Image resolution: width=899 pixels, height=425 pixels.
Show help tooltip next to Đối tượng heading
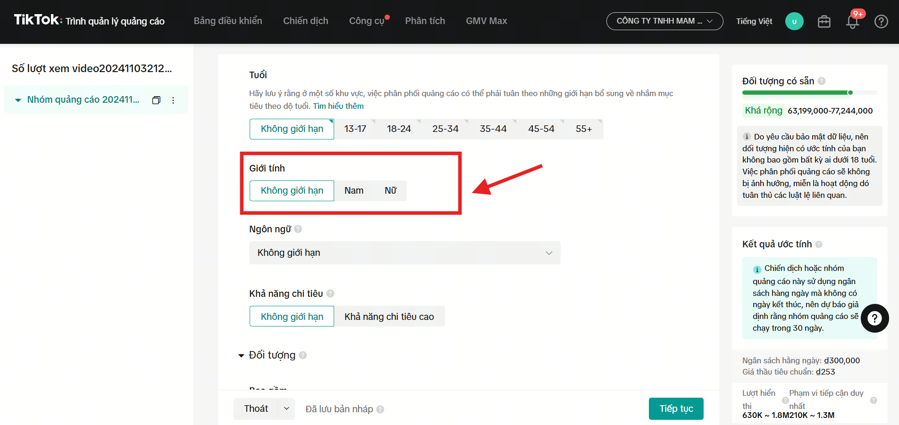click(x=302, y=355)
